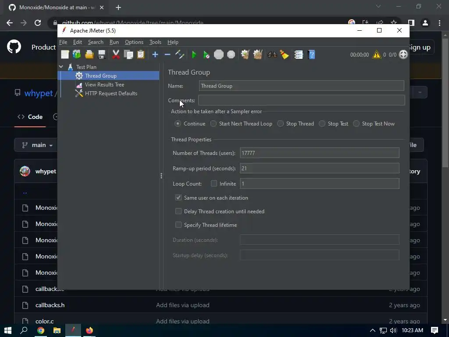The height and width of the screenshot is (337, 449).
Task: Click the Clear All results icon
Action: tap(258, 54)
